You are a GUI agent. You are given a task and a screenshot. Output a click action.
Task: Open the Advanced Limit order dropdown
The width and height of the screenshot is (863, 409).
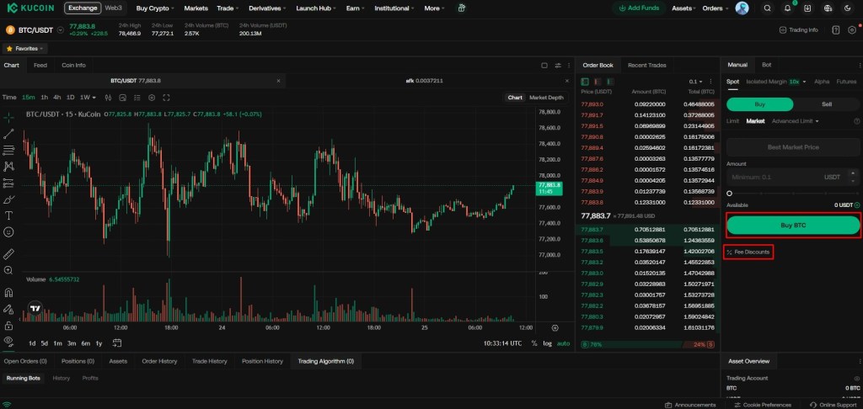coord(796,121)
